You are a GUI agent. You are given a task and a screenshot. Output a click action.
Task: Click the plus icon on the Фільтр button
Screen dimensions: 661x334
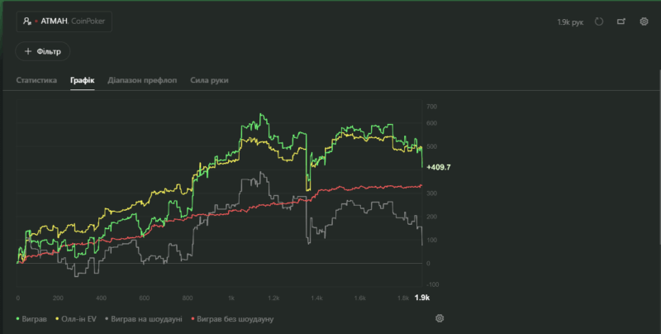tap(28, 51)
